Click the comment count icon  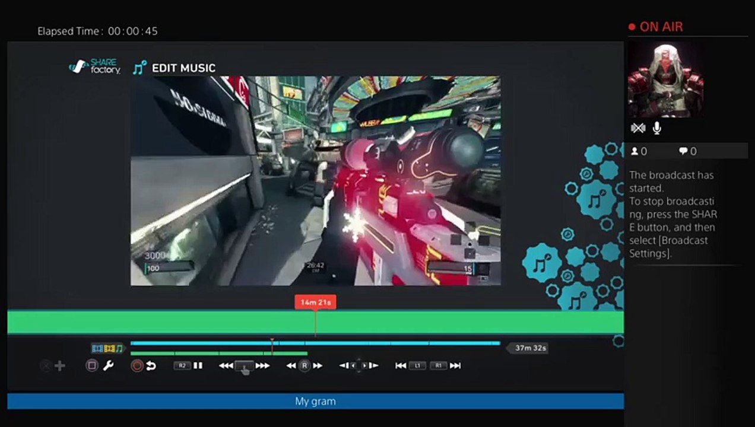(x=683, y=151)
